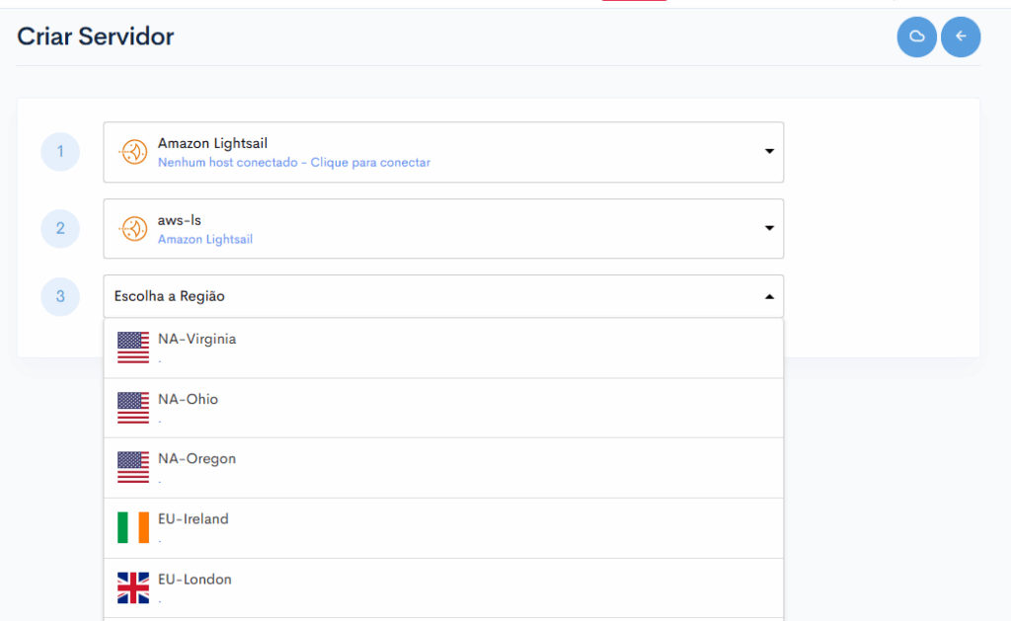Click the UK flag icon
Viewport: 1011px width, 621px height.
(x=133, y=587)
